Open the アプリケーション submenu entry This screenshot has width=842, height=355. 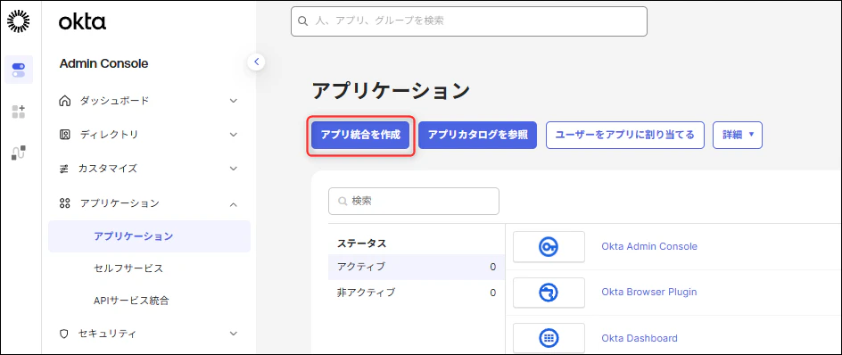click(149, 236)
